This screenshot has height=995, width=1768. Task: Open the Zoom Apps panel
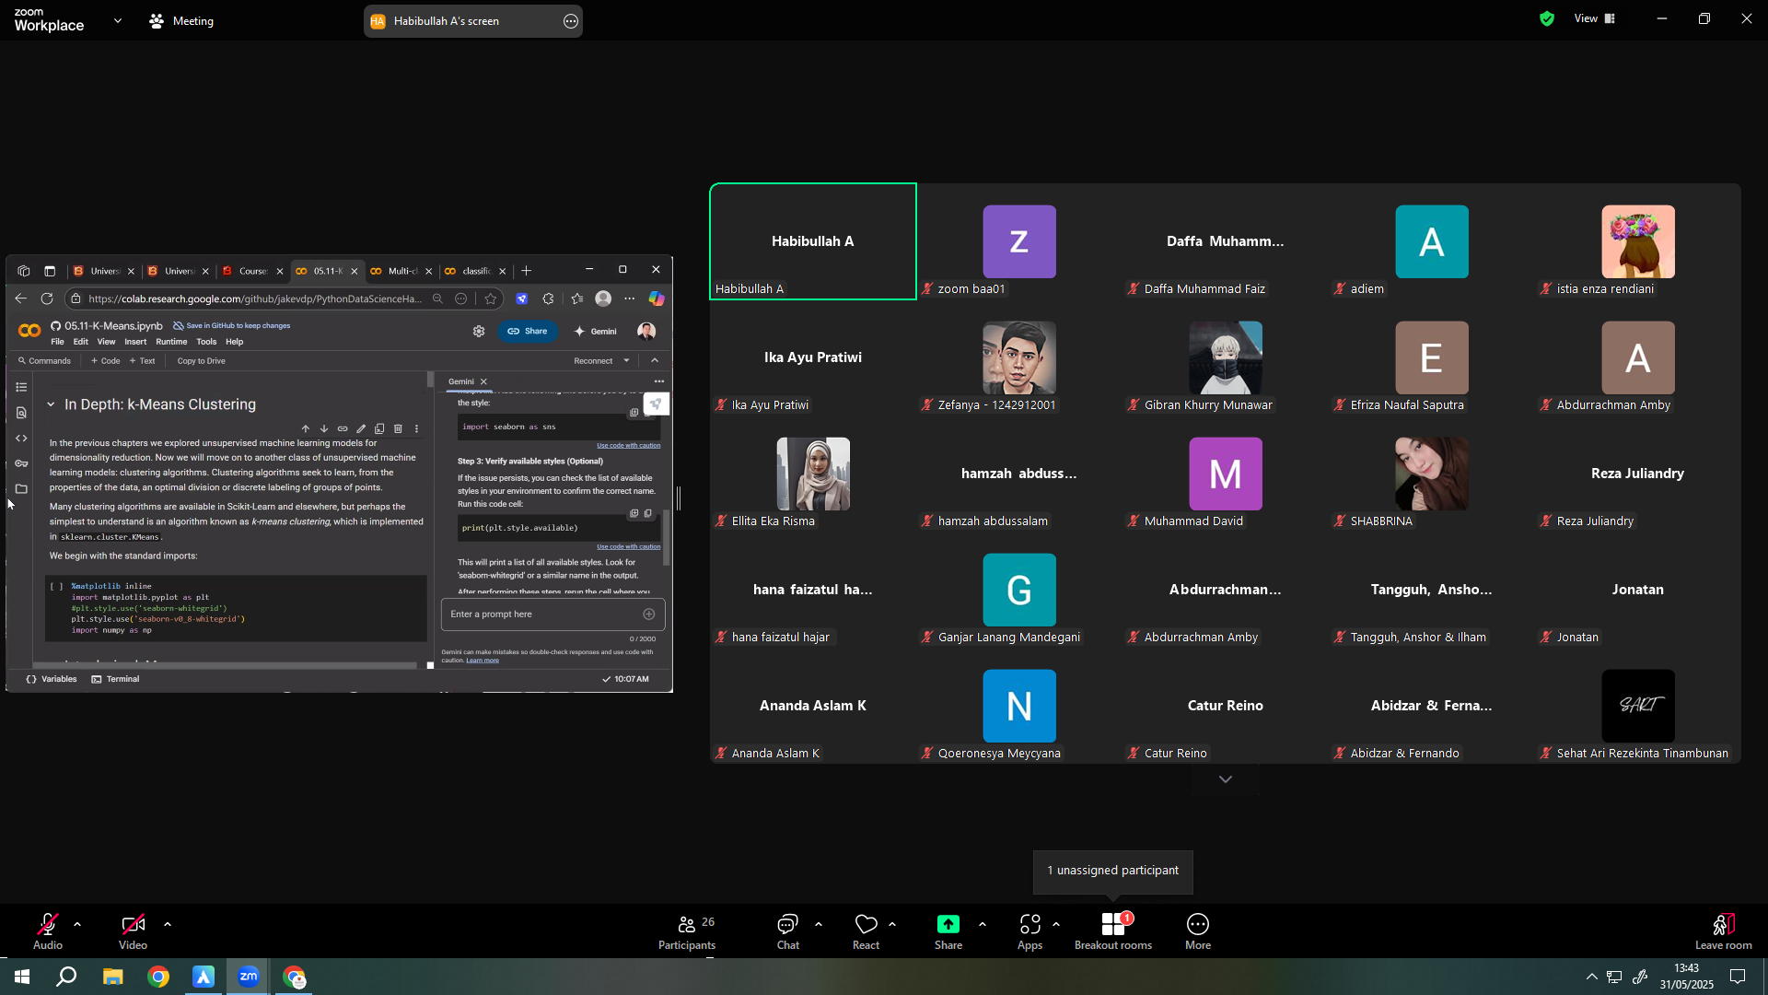1029,931
